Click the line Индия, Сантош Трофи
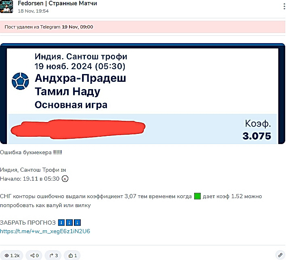The width and height of the screenshot is (286, 260). 33,170
